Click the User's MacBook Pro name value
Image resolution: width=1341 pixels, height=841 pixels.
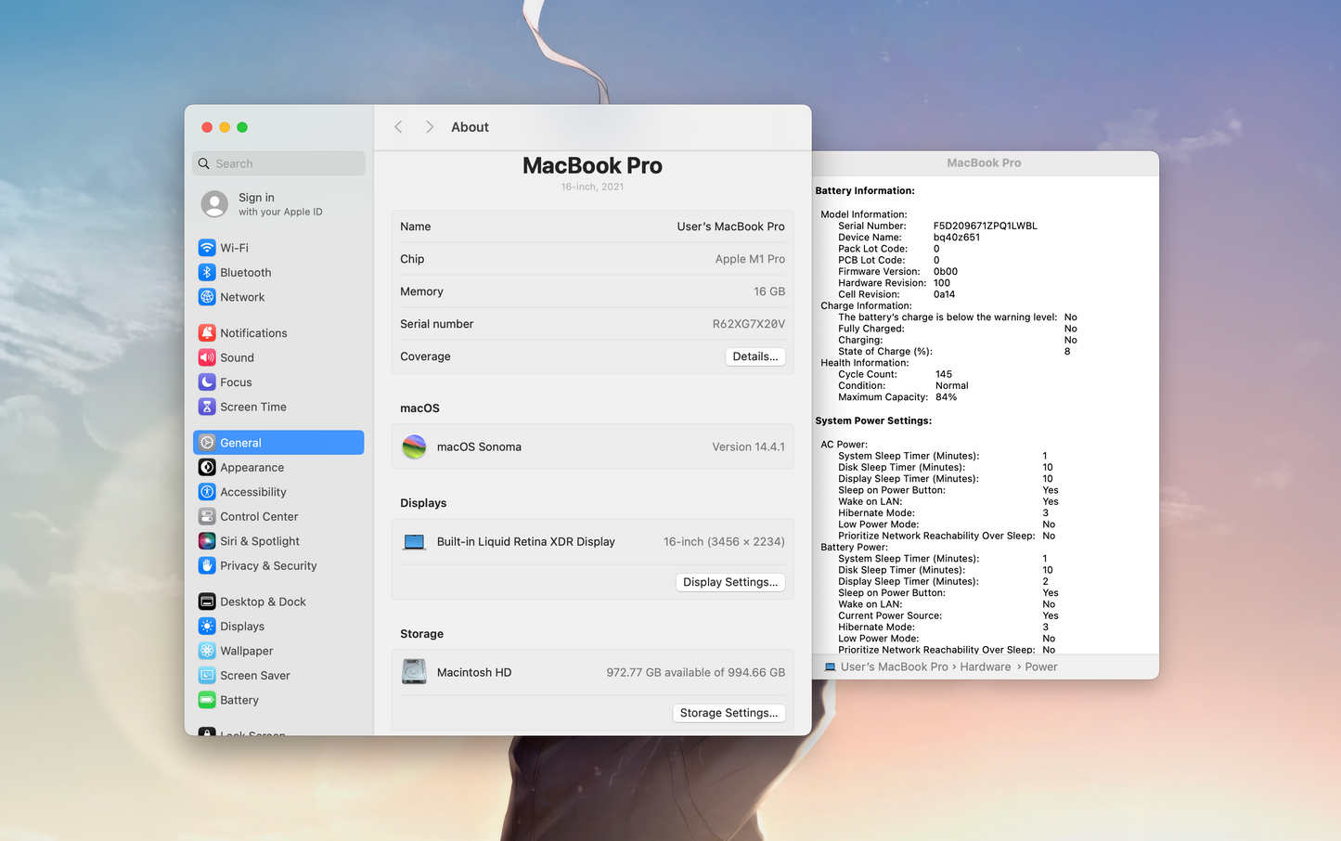(x=730, y=226)
